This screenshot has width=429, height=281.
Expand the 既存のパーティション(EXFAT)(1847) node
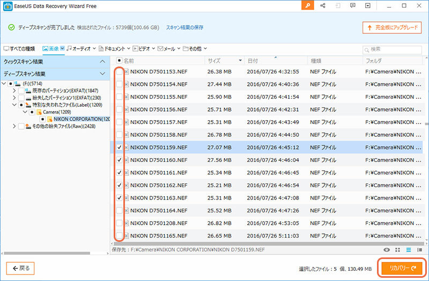[14, 91]
